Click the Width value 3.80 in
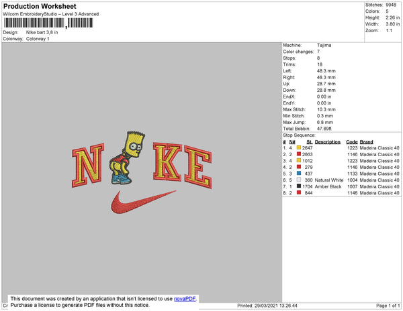403x311 pixels. coord(393,24)
